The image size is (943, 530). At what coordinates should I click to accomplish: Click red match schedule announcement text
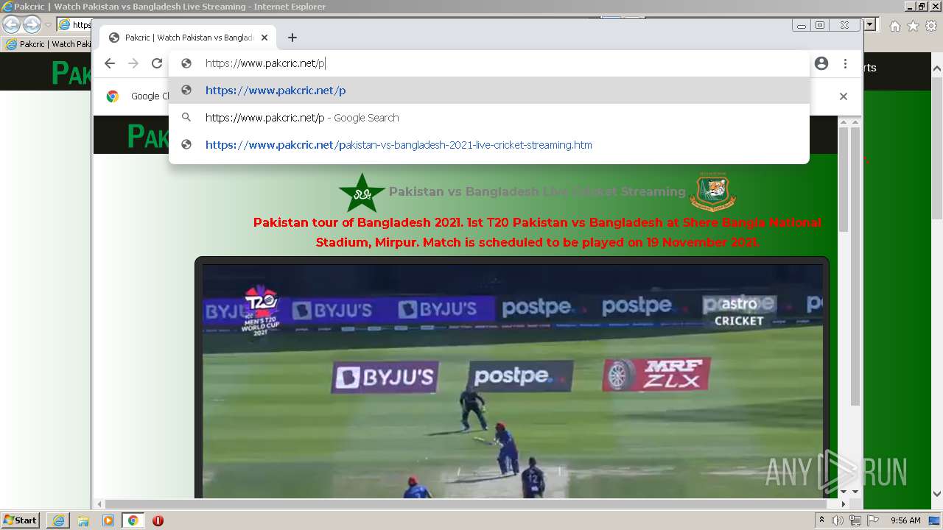tap(537, 232)
